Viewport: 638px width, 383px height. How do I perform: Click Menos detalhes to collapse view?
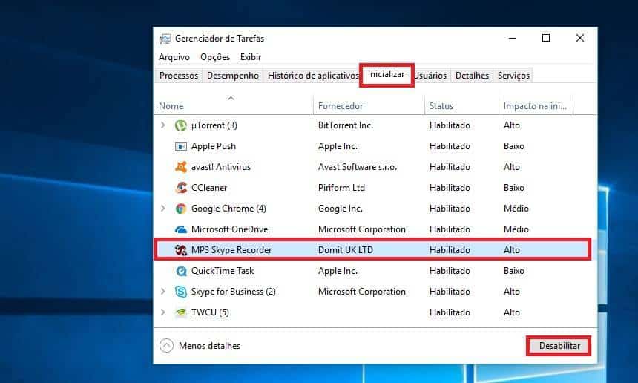pos(209,346)
